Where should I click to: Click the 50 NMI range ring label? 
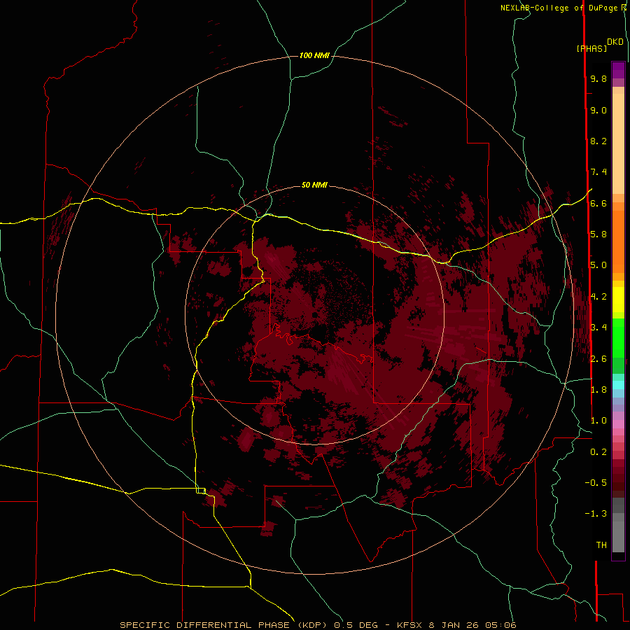pyautogui.click(x=314, y=185)
